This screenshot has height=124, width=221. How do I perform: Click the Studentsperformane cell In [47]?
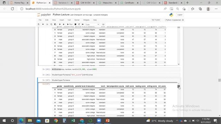point(116,80)
